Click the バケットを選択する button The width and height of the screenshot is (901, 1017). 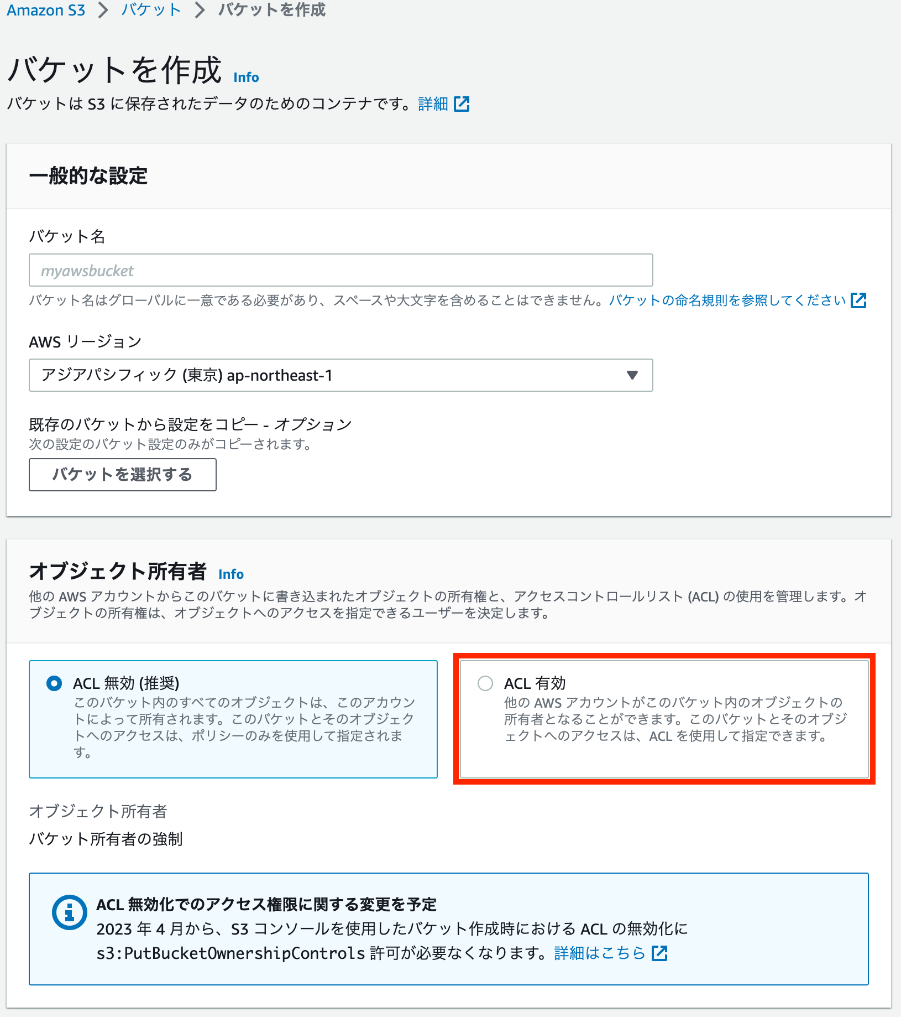(122, 474)
